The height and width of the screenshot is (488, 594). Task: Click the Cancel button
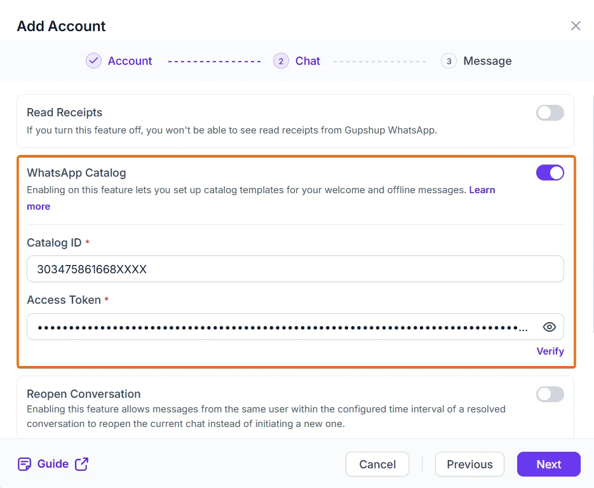tap(377, 464)
